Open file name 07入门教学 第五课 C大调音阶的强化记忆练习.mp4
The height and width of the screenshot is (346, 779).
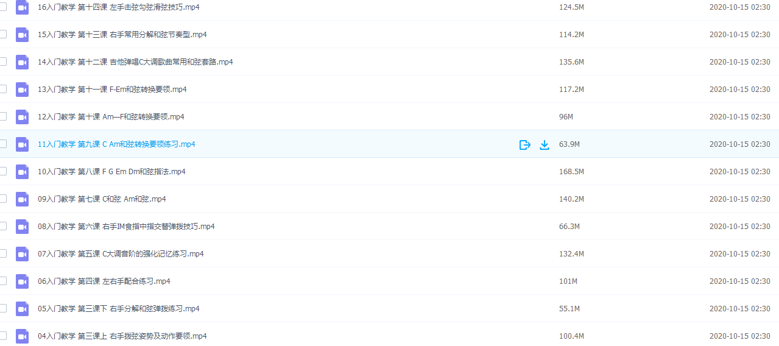click(x=121, y=254)
